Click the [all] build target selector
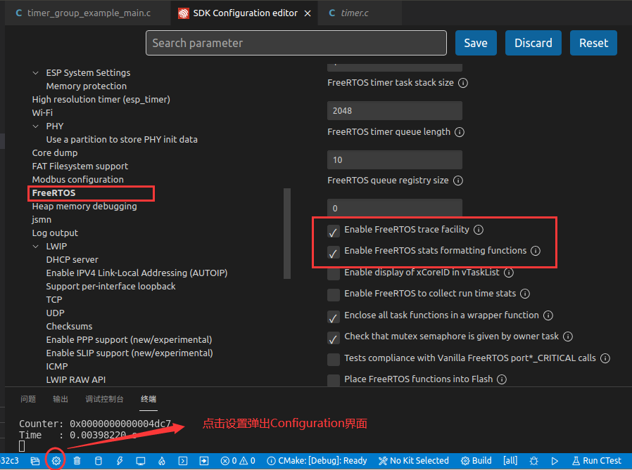Image resolution: width=632 pixels, height=470 pixels. 510,461
